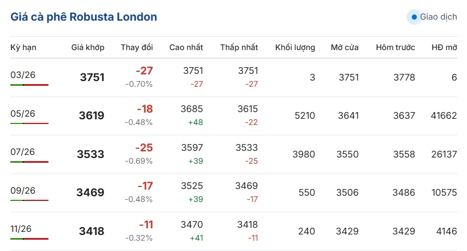Click the blue Giao dịch status dot
The width and height of the screenshot is (467, 251).
point(414,17)
